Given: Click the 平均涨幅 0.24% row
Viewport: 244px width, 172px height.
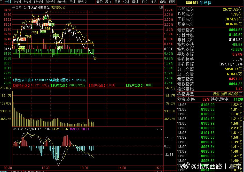Looking at the screenshot, I should point(210,54).
